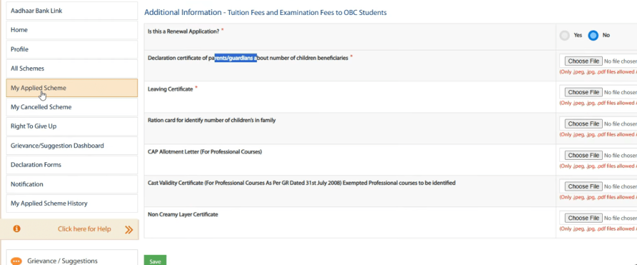Choose file for Leaving Certificate
The height and width of the screenshot is (265, 637).
583,92
